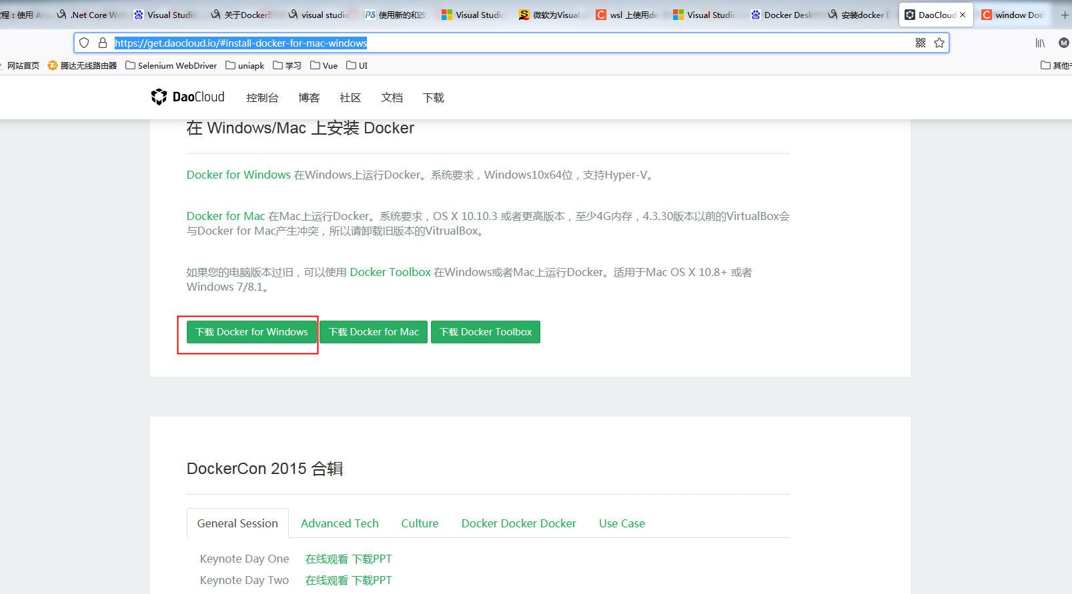Open the uniapk bookmark folder
Image resolution: width=1072 pixels, height=594 pixels.
click(x=245, y=65)
